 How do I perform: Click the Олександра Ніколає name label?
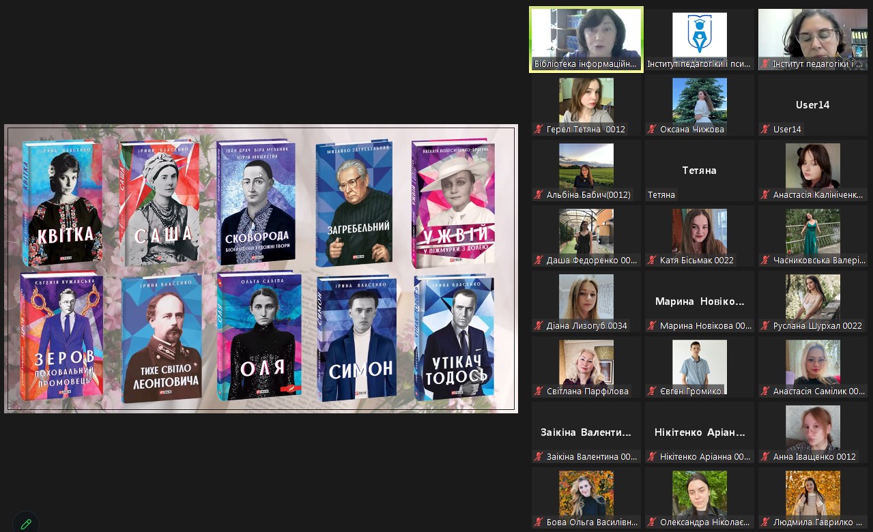pos(706,522)
